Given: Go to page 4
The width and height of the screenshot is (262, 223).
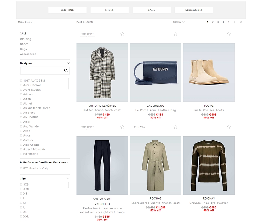Looking at the screenshot, I should click(223, 22).
